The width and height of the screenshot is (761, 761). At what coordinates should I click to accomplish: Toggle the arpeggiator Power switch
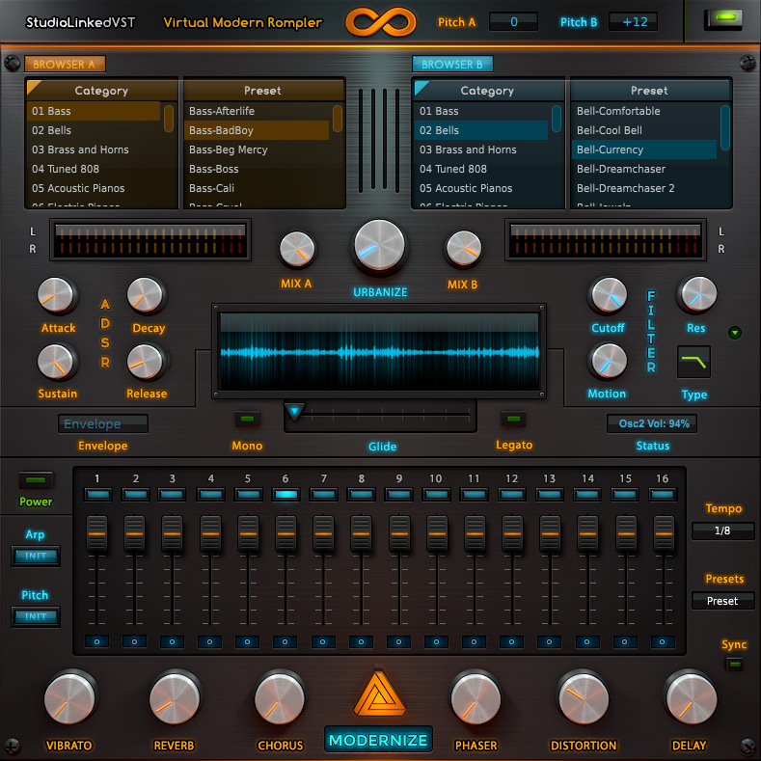point(36,480)
